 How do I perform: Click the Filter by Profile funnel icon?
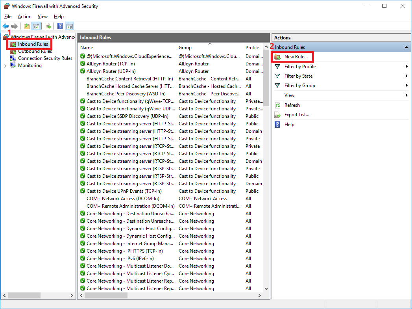point(277,67)
